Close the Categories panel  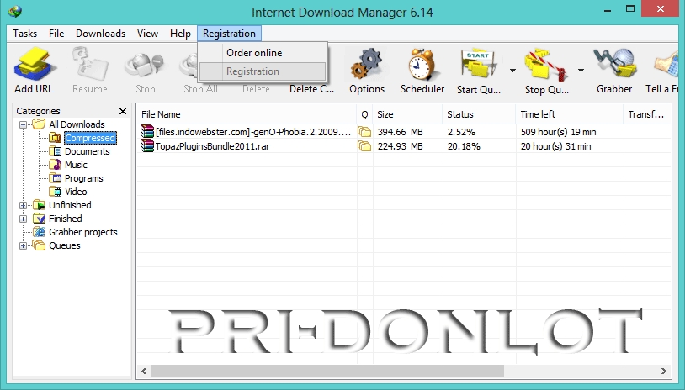coord(123,111)
